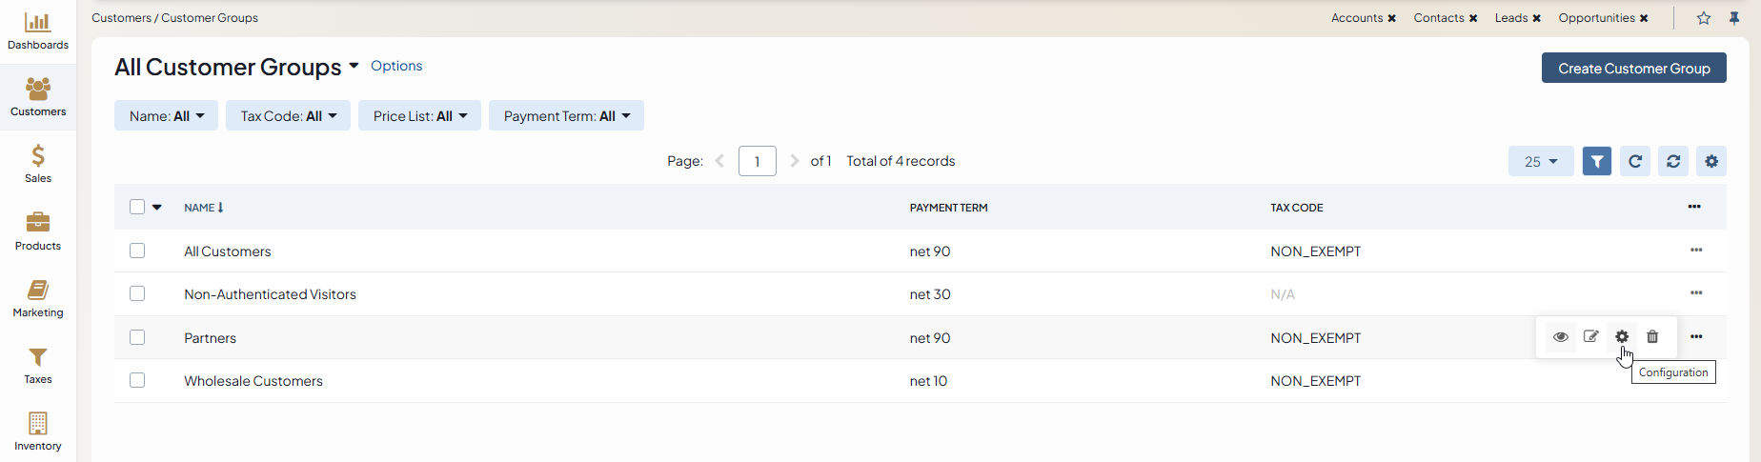Select the All Customers row checkbox
Image resolution: width=1761 pixels, height=462 pixels.
[137, 251]
